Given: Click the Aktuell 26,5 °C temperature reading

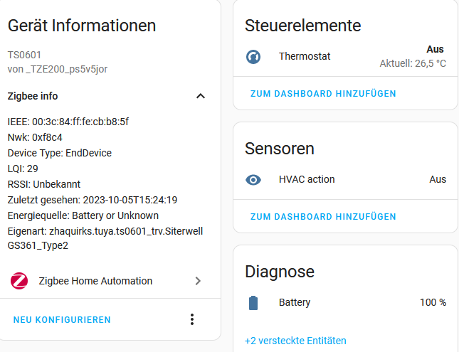Looking at the screenshot, I should click(413, 63).
